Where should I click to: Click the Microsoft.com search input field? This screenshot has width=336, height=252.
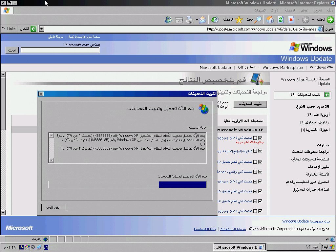click(x=60, y=50)
